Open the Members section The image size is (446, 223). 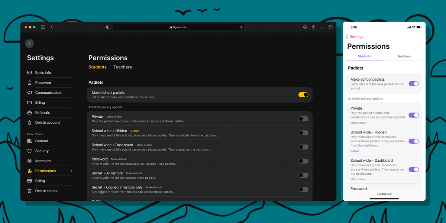[43, 161]
